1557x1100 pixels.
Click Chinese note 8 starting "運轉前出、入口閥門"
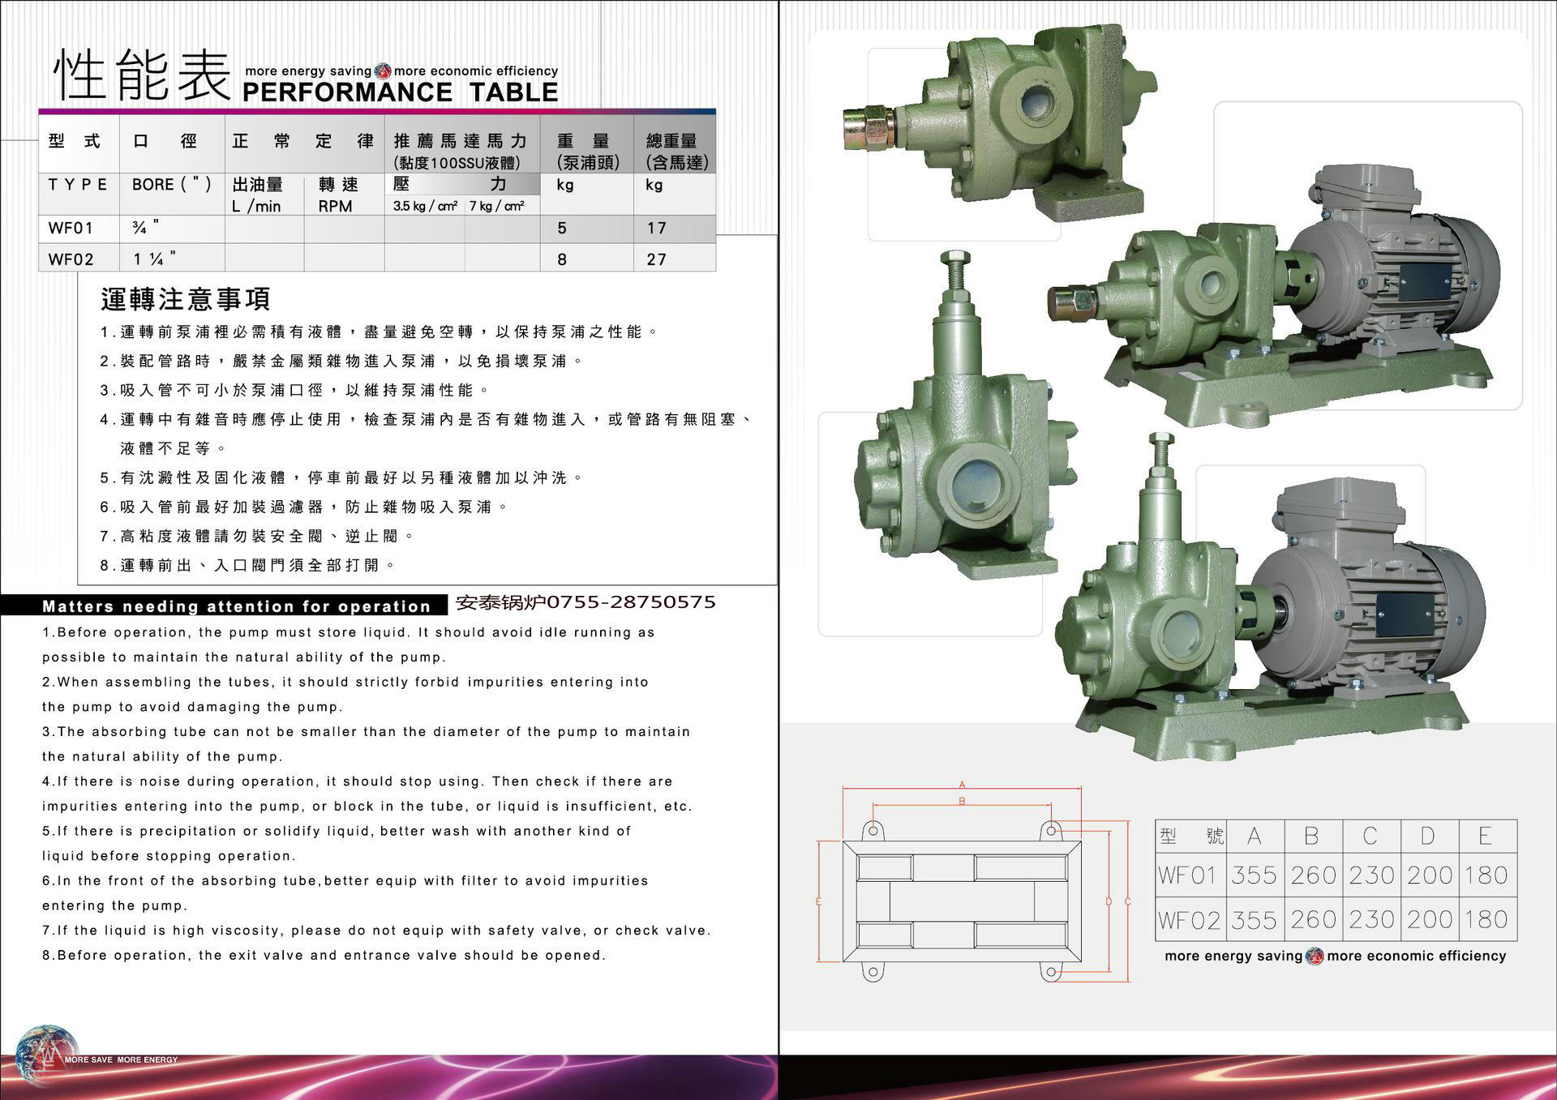249,565
